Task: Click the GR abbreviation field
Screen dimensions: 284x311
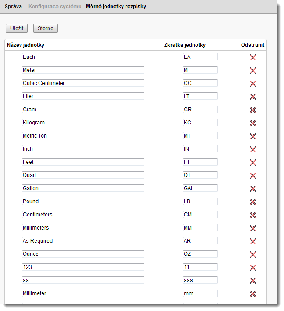Action: pos(200,109)
